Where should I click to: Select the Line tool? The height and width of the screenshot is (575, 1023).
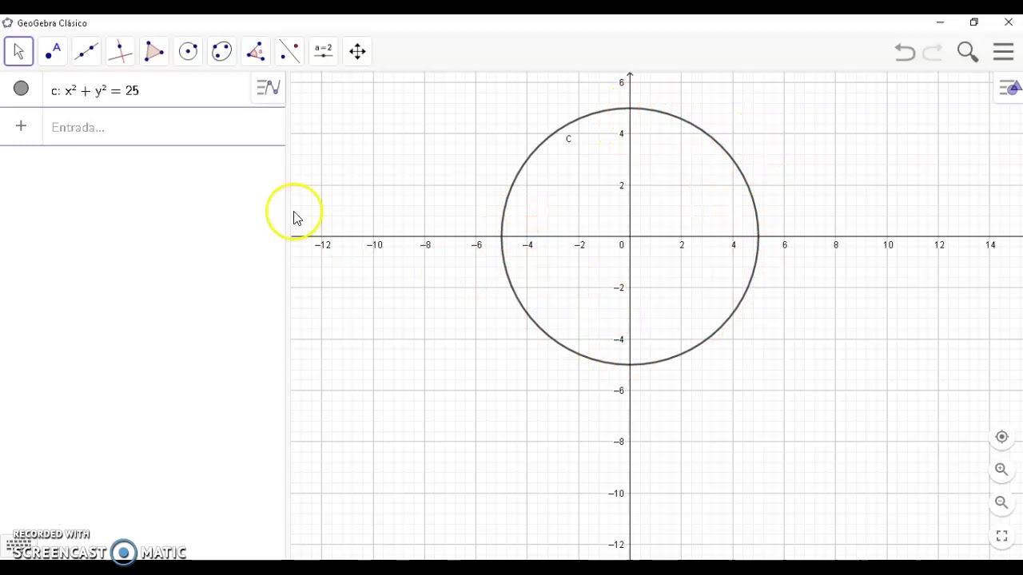click(86, 52)
